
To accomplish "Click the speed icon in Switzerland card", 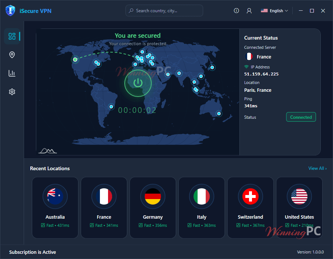I will click(x=238, y=225).
